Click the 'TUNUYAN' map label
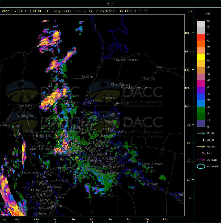Screen dimensions: 221x223 [x=56, y=206]
